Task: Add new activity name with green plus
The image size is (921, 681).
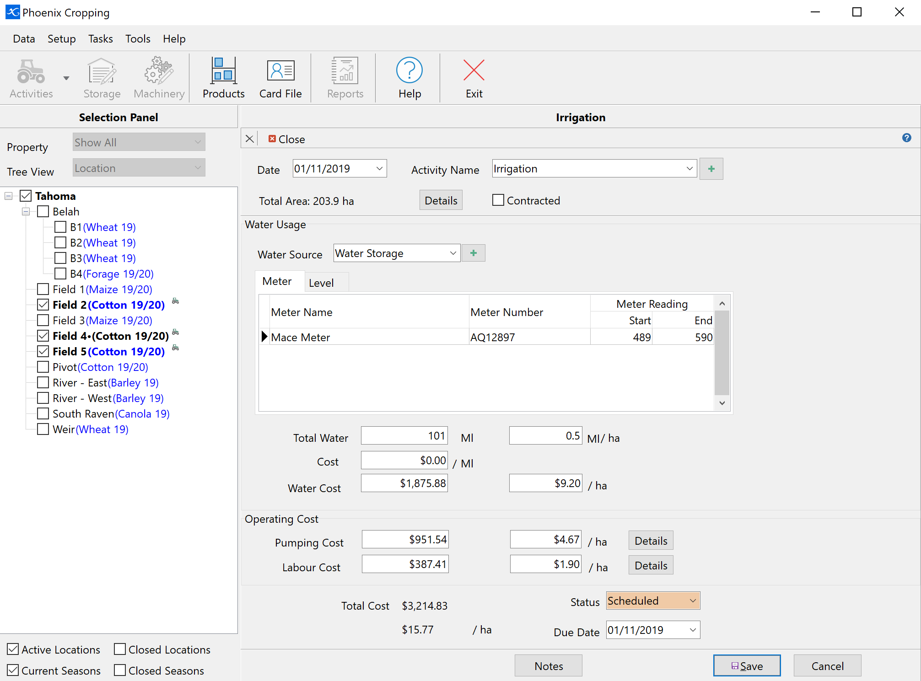Action: pyautogui.click(x=711, y=169)
